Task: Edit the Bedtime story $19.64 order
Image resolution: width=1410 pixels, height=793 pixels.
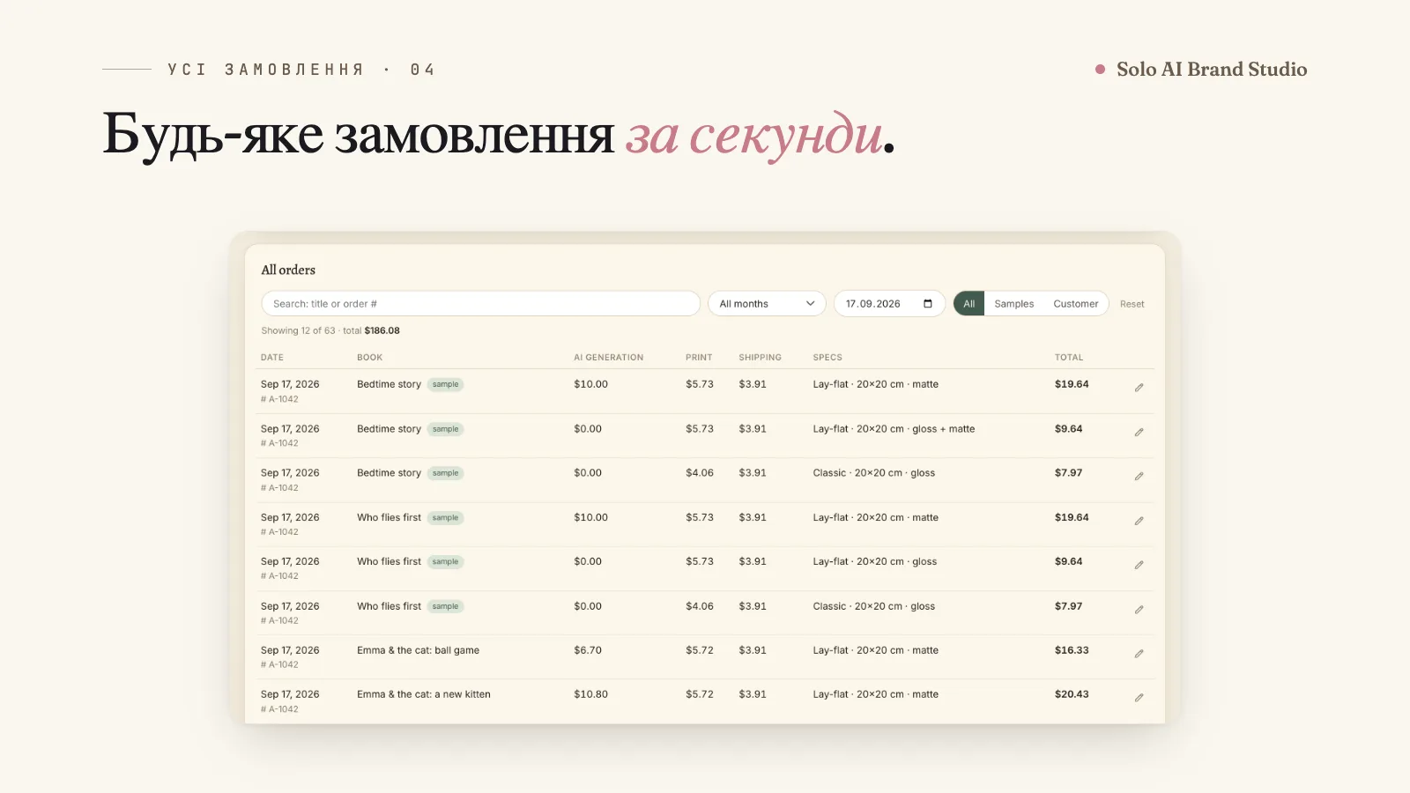Action: point(1139,388)
